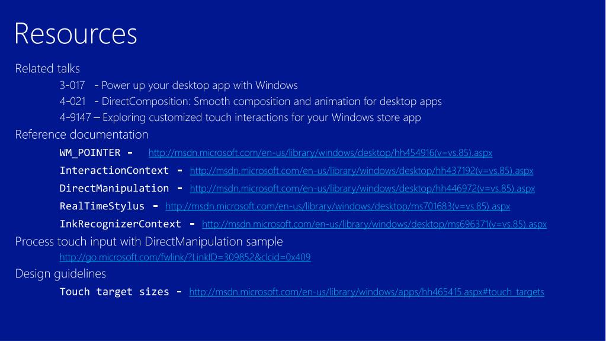Select the Touch target sizes label

tap(114, 292)
